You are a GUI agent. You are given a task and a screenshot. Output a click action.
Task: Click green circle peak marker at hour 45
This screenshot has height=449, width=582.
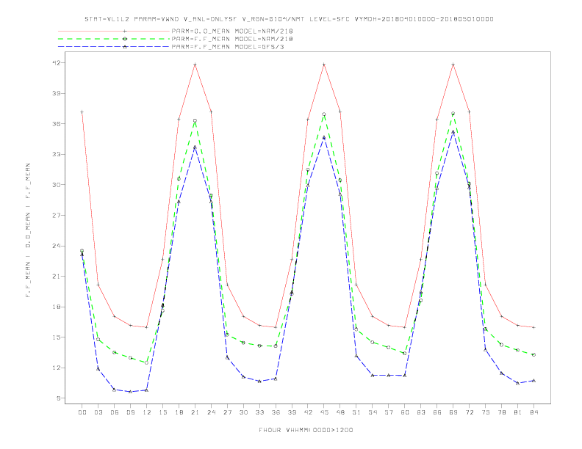click(x=324, y=114)
